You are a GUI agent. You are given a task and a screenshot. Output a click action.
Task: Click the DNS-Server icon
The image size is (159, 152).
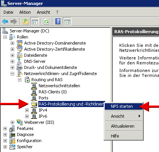tap(19, 61)
